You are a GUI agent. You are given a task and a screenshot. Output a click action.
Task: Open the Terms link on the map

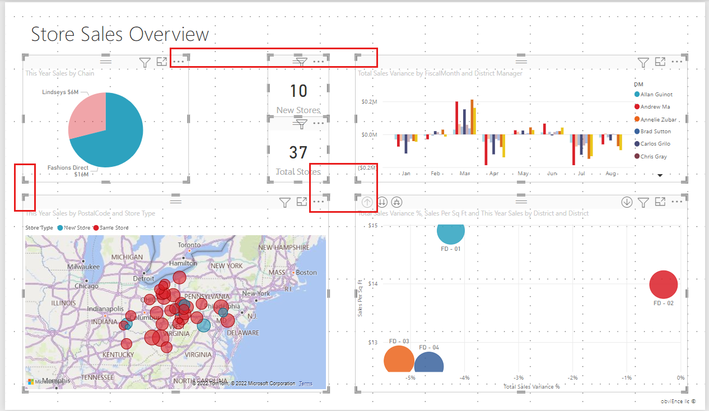(x=306, y=384)
